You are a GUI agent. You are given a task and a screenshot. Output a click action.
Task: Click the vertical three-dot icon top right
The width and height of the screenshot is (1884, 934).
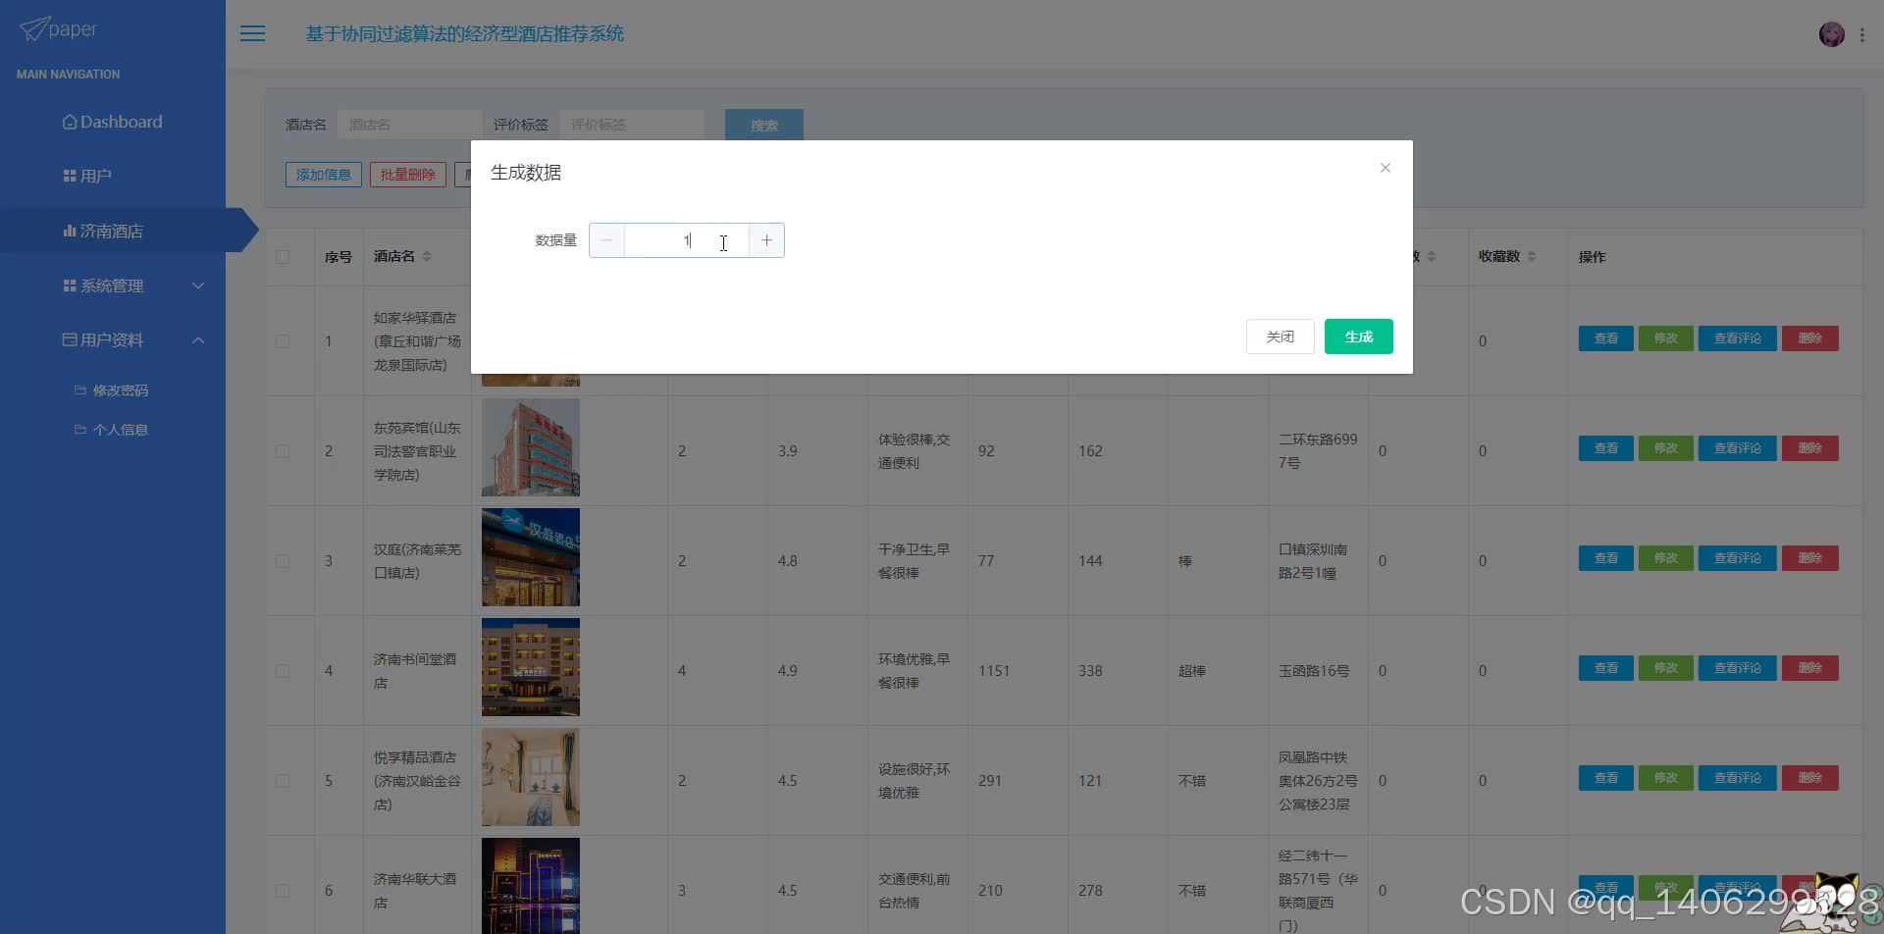point(1863,33)
